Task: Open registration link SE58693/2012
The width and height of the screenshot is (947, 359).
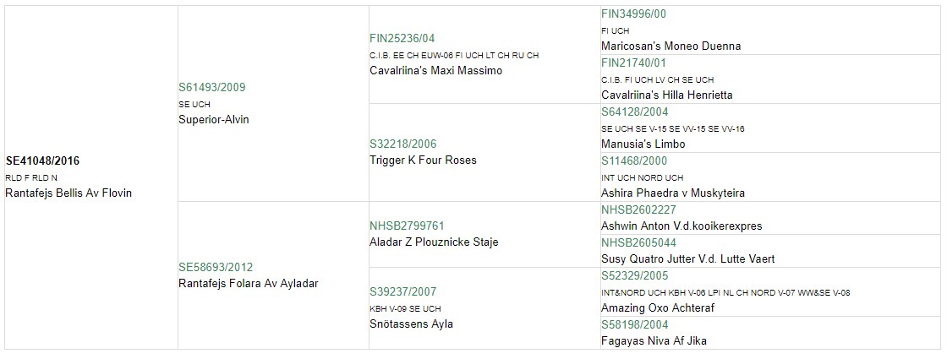Action: click(x=216, y=267)
